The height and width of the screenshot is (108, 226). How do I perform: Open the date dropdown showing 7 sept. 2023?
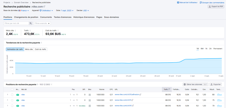point(67,10)
